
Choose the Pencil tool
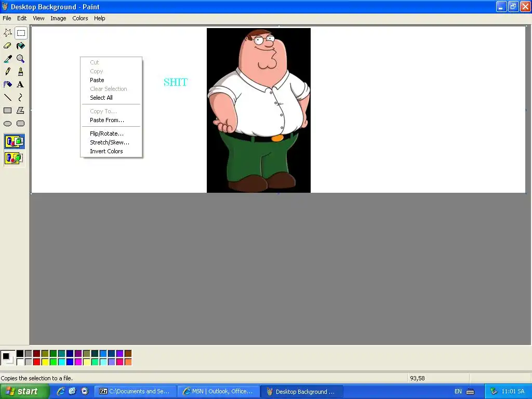coord(7,72)
